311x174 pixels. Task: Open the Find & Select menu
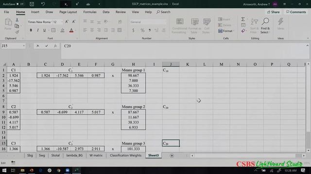click(x=265, y=26)
